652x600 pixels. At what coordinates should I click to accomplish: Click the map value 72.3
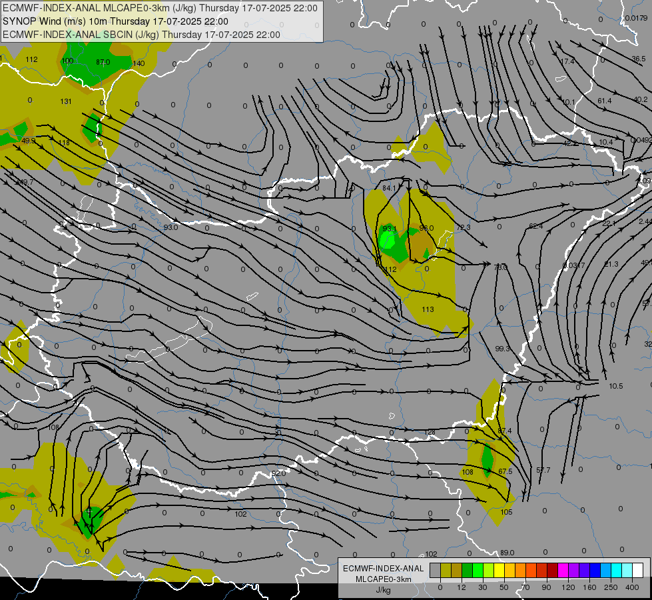[x=464, y=227]
